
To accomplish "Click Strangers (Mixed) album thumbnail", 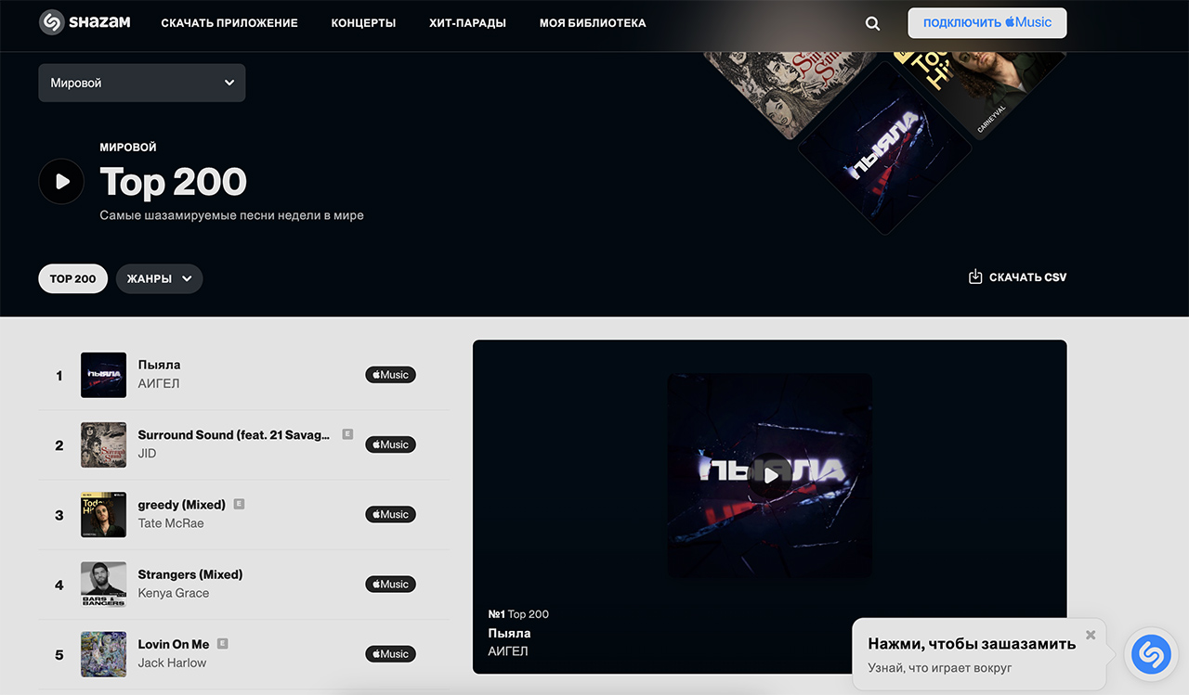I will [103, 585].
